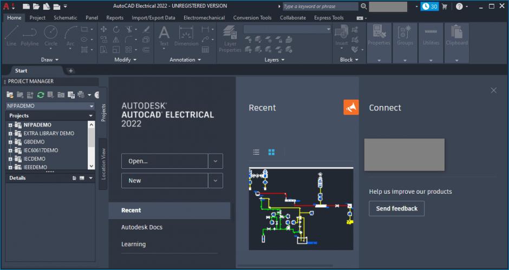This screenshot has height=270, width=509.
Task: Open the New button dropdown arrow
Action: pyautogui.click(x=215, y=180)
